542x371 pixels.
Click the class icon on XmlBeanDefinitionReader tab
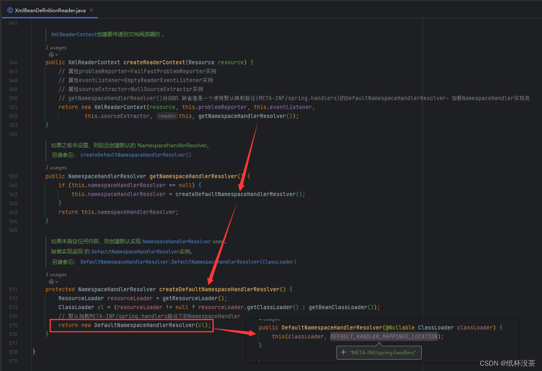10,10
